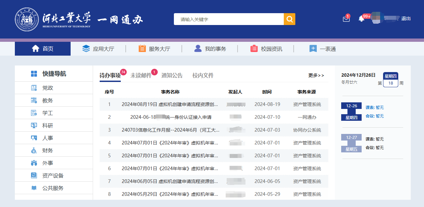424x207 pixels.
Task: Click the notification bell showing 99+
Action: pyautogui.click(x=361, y=19)
